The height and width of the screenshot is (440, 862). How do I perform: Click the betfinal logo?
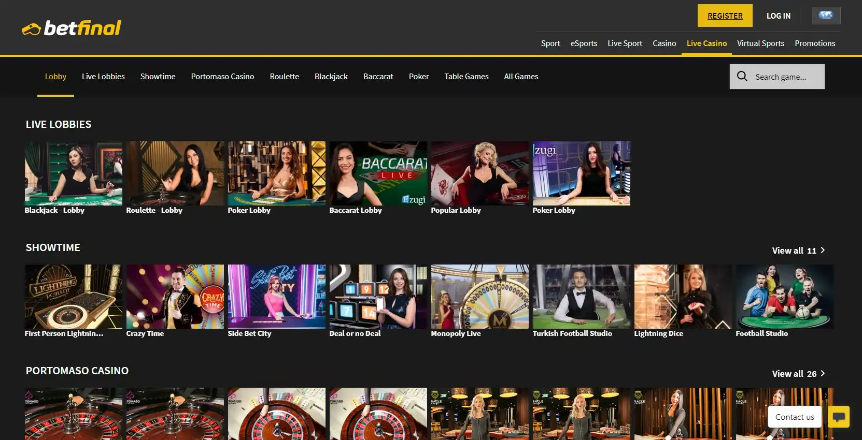(72, 28)
